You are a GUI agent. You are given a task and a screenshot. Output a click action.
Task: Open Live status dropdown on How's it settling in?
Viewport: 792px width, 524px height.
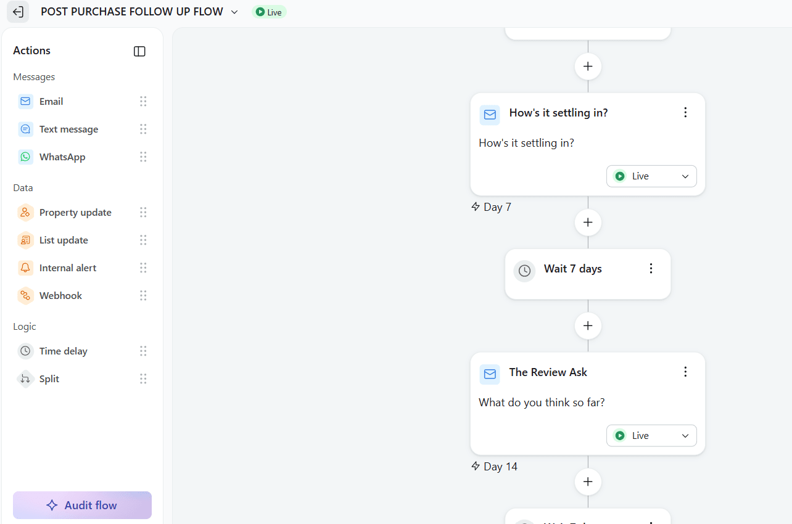pyautogui.click(x=651, y=176)
